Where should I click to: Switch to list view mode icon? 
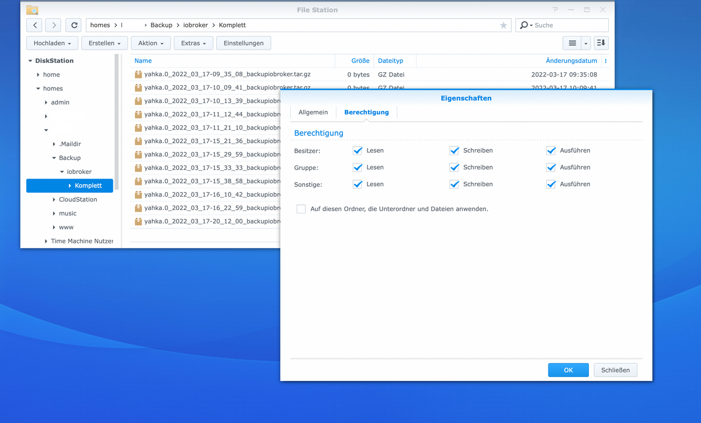572,43
